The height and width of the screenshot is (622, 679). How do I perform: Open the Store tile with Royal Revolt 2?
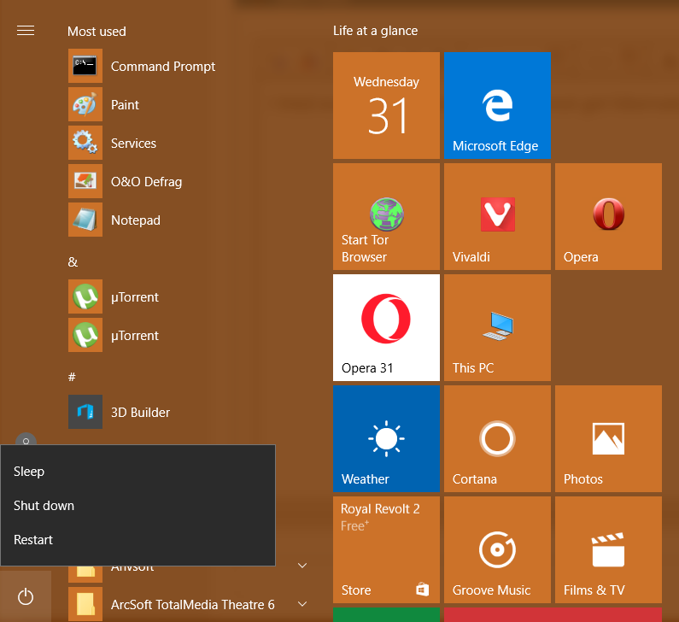point(386,549)
